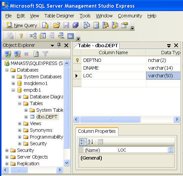Click the (Name) property value LOC field
This screenshot has height=176, width=183.
(x=142, y=150)
